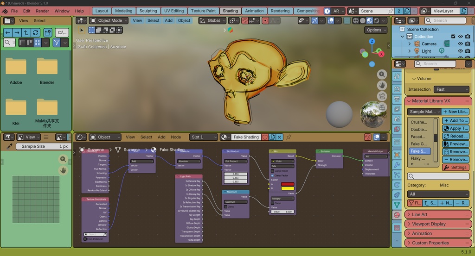Open the Adobe folder
Image resolution: width=475 pixels, height=256 pixels.
(16, 71)
